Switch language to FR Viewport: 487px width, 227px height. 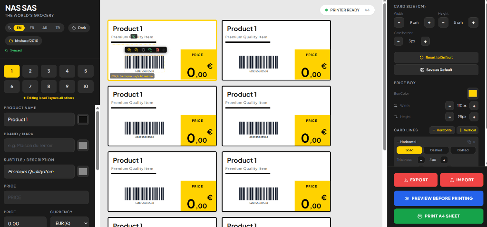(32, 28)
